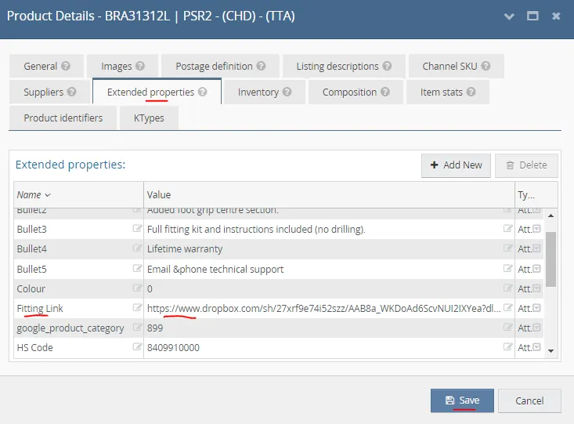Open Type dropdown for HS Code row
Image resolution: width=574 pixels, height=424 pixels.
tap(536, 347)
